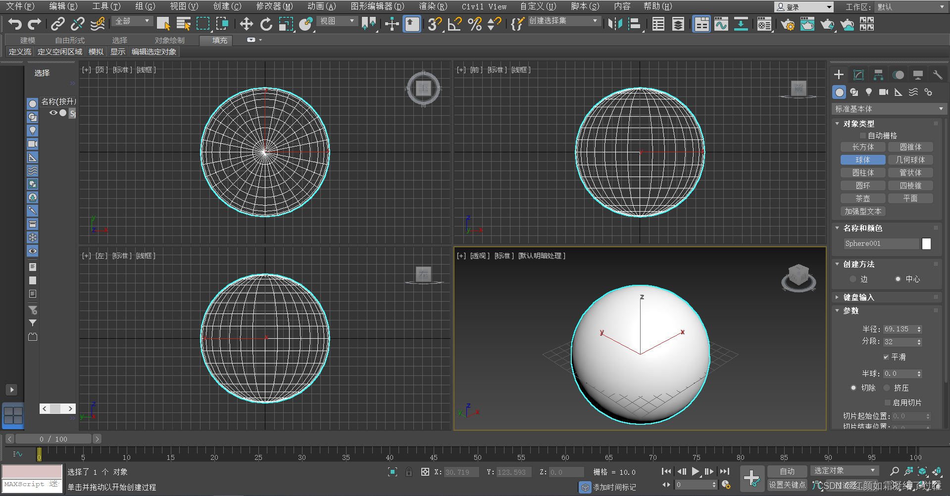Click the 茶壶 teapot button
The height and width of the screenshot is (496, 950).
click(x=862, y=198)
